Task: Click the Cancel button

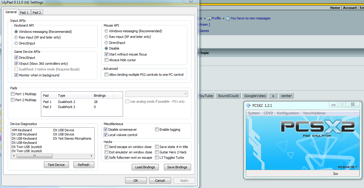Action: pyautogui.click(x=160, y=181)
